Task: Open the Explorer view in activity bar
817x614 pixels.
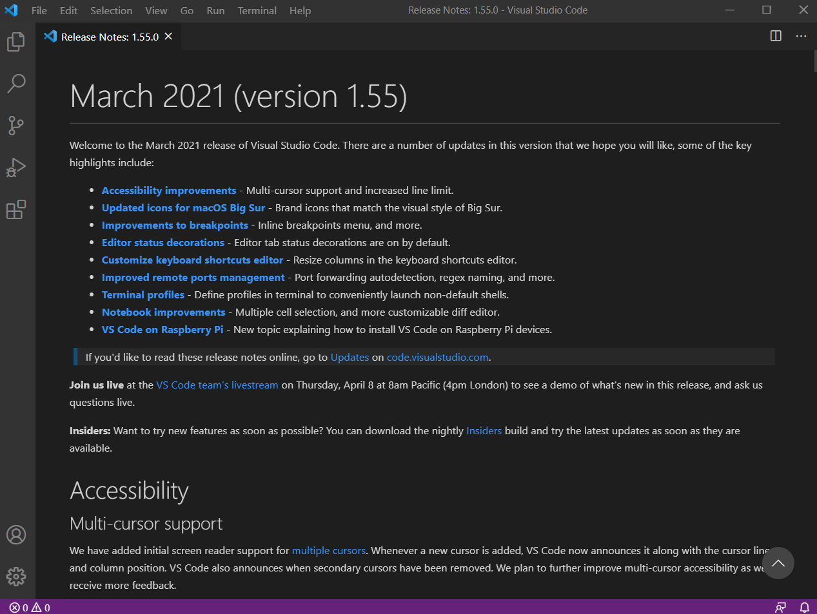Action: 16,42
